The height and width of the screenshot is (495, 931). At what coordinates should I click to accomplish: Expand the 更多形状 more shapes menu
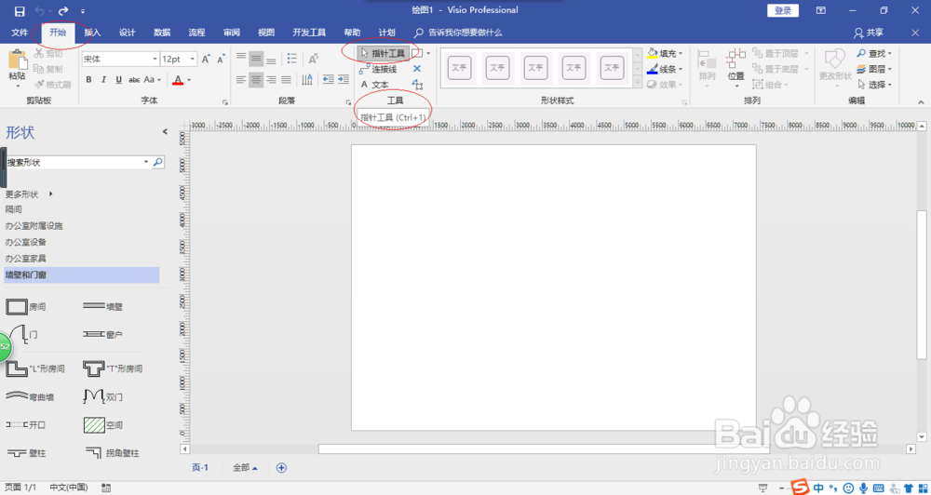pos(29,194)
